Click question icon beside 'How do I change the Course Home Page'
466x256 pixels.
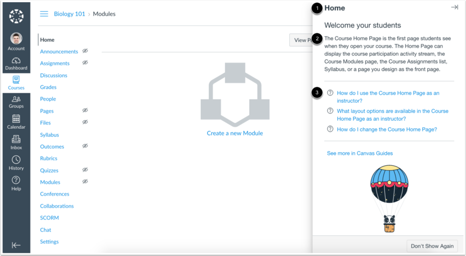(x=330, y=129)
